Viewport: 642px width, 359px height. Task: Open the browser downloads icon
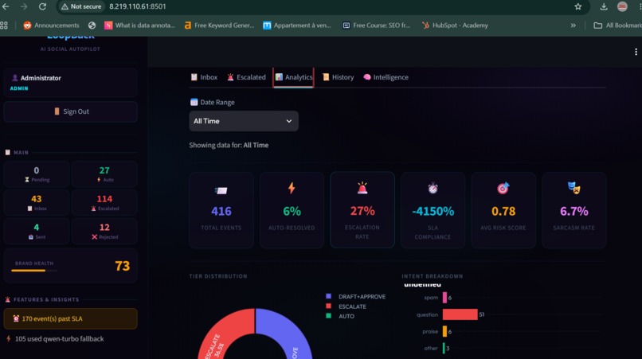(604, 6)
